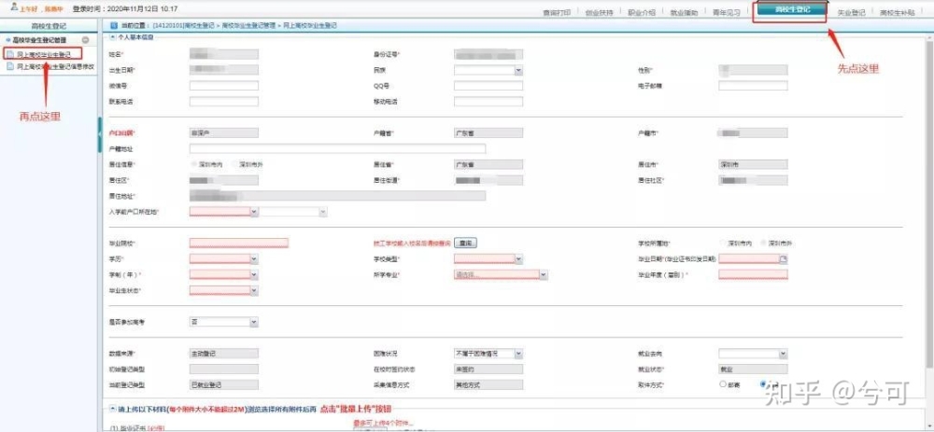Collapse the upload materials section
This screenshot has width=934, height=432.
113,409
